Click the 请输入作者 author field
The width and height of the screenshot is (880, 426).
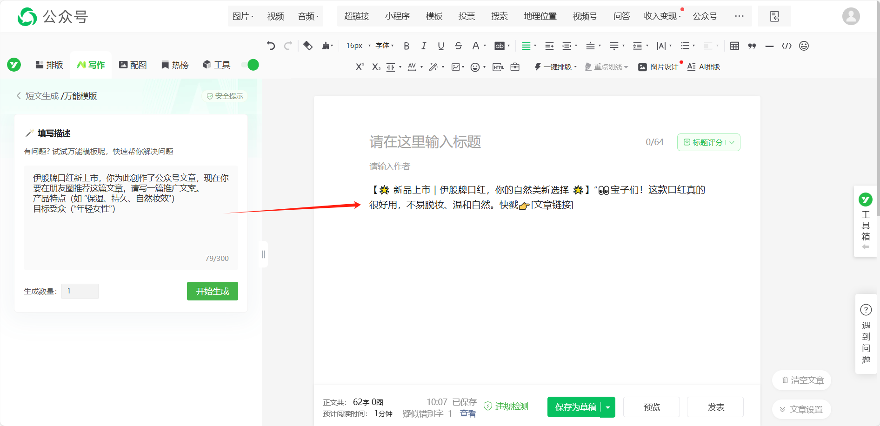(x=390, y=166)
